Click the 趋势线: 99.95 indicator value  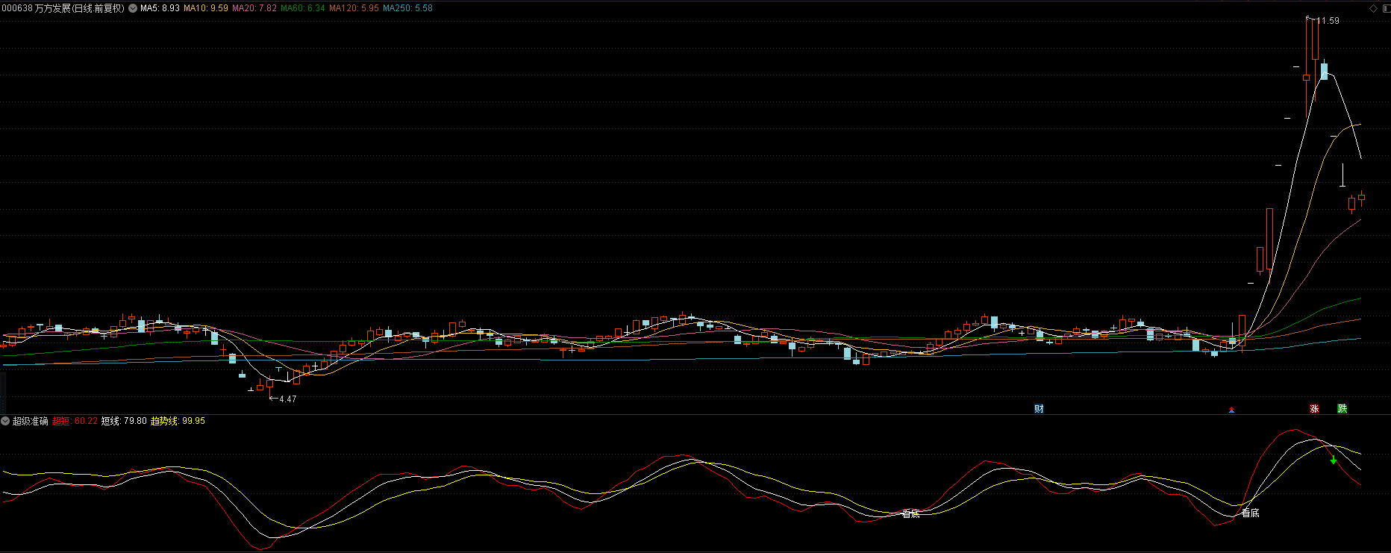[178, 421]
